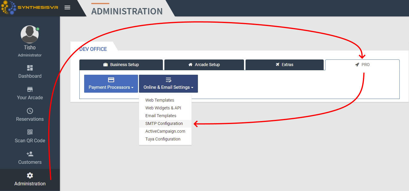This screenshot has width=409, height=191.
Task: Switch to the Business Setup tab
Action: click(121, 65)
